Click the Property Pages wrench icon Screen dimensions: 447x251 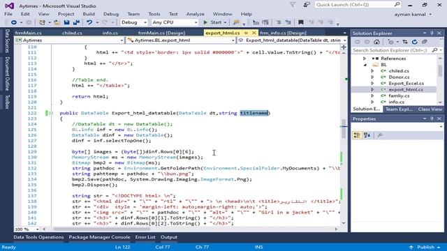(380, 135)
